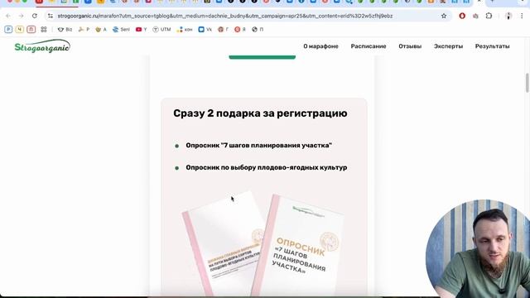Open the 'Р' bookmark next to Biz
The height and width of the screenshot is (298, 530).
coord(84,30)
